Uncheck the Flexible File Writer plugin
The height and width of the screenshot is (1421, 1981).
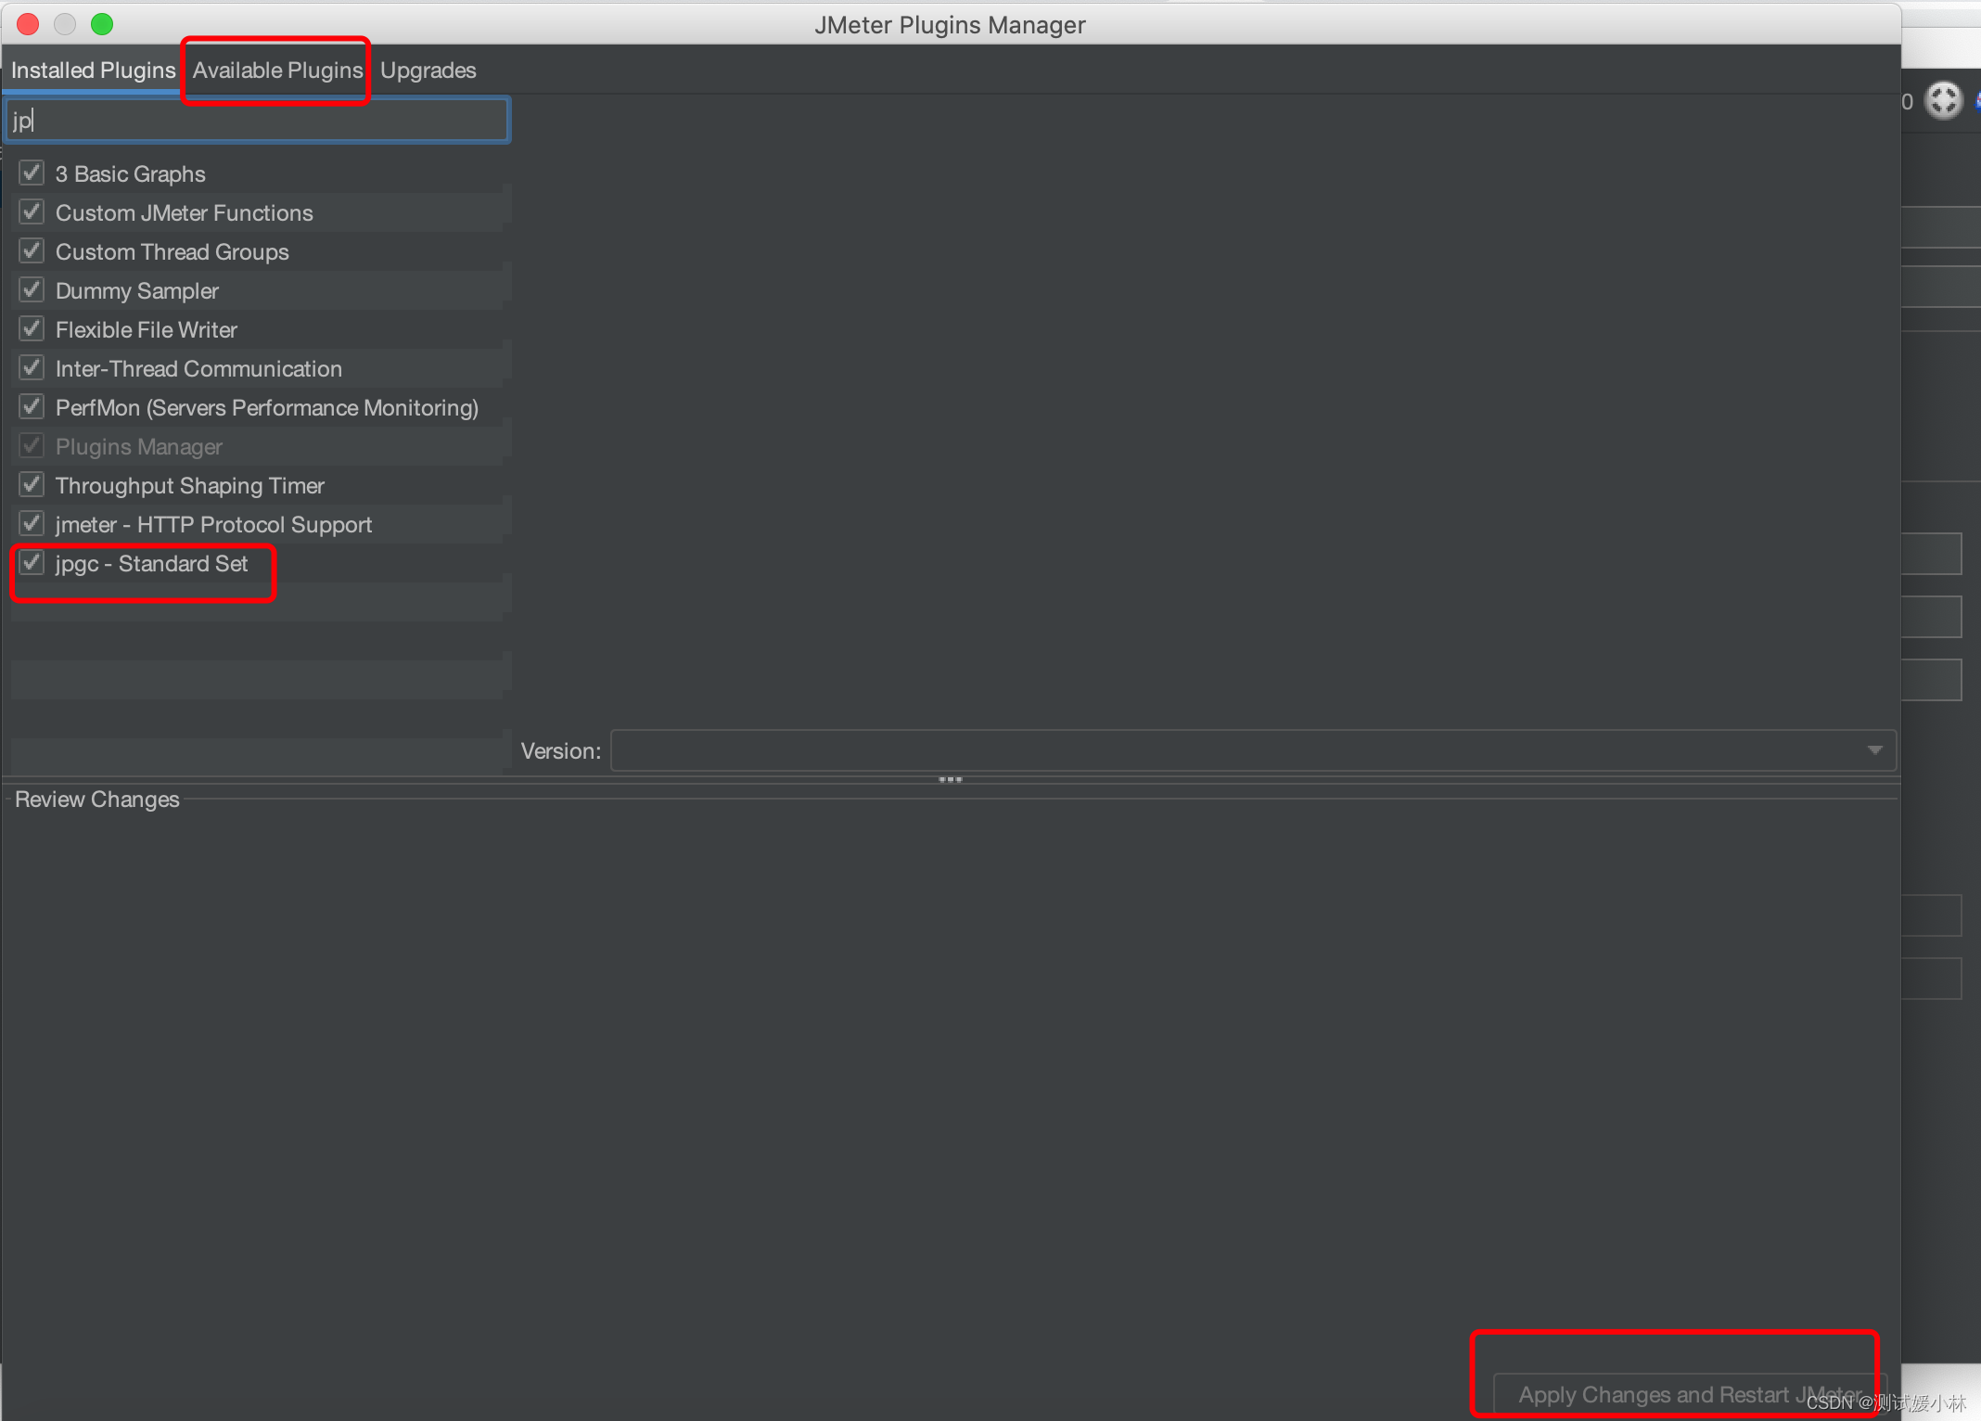(32, 329)
